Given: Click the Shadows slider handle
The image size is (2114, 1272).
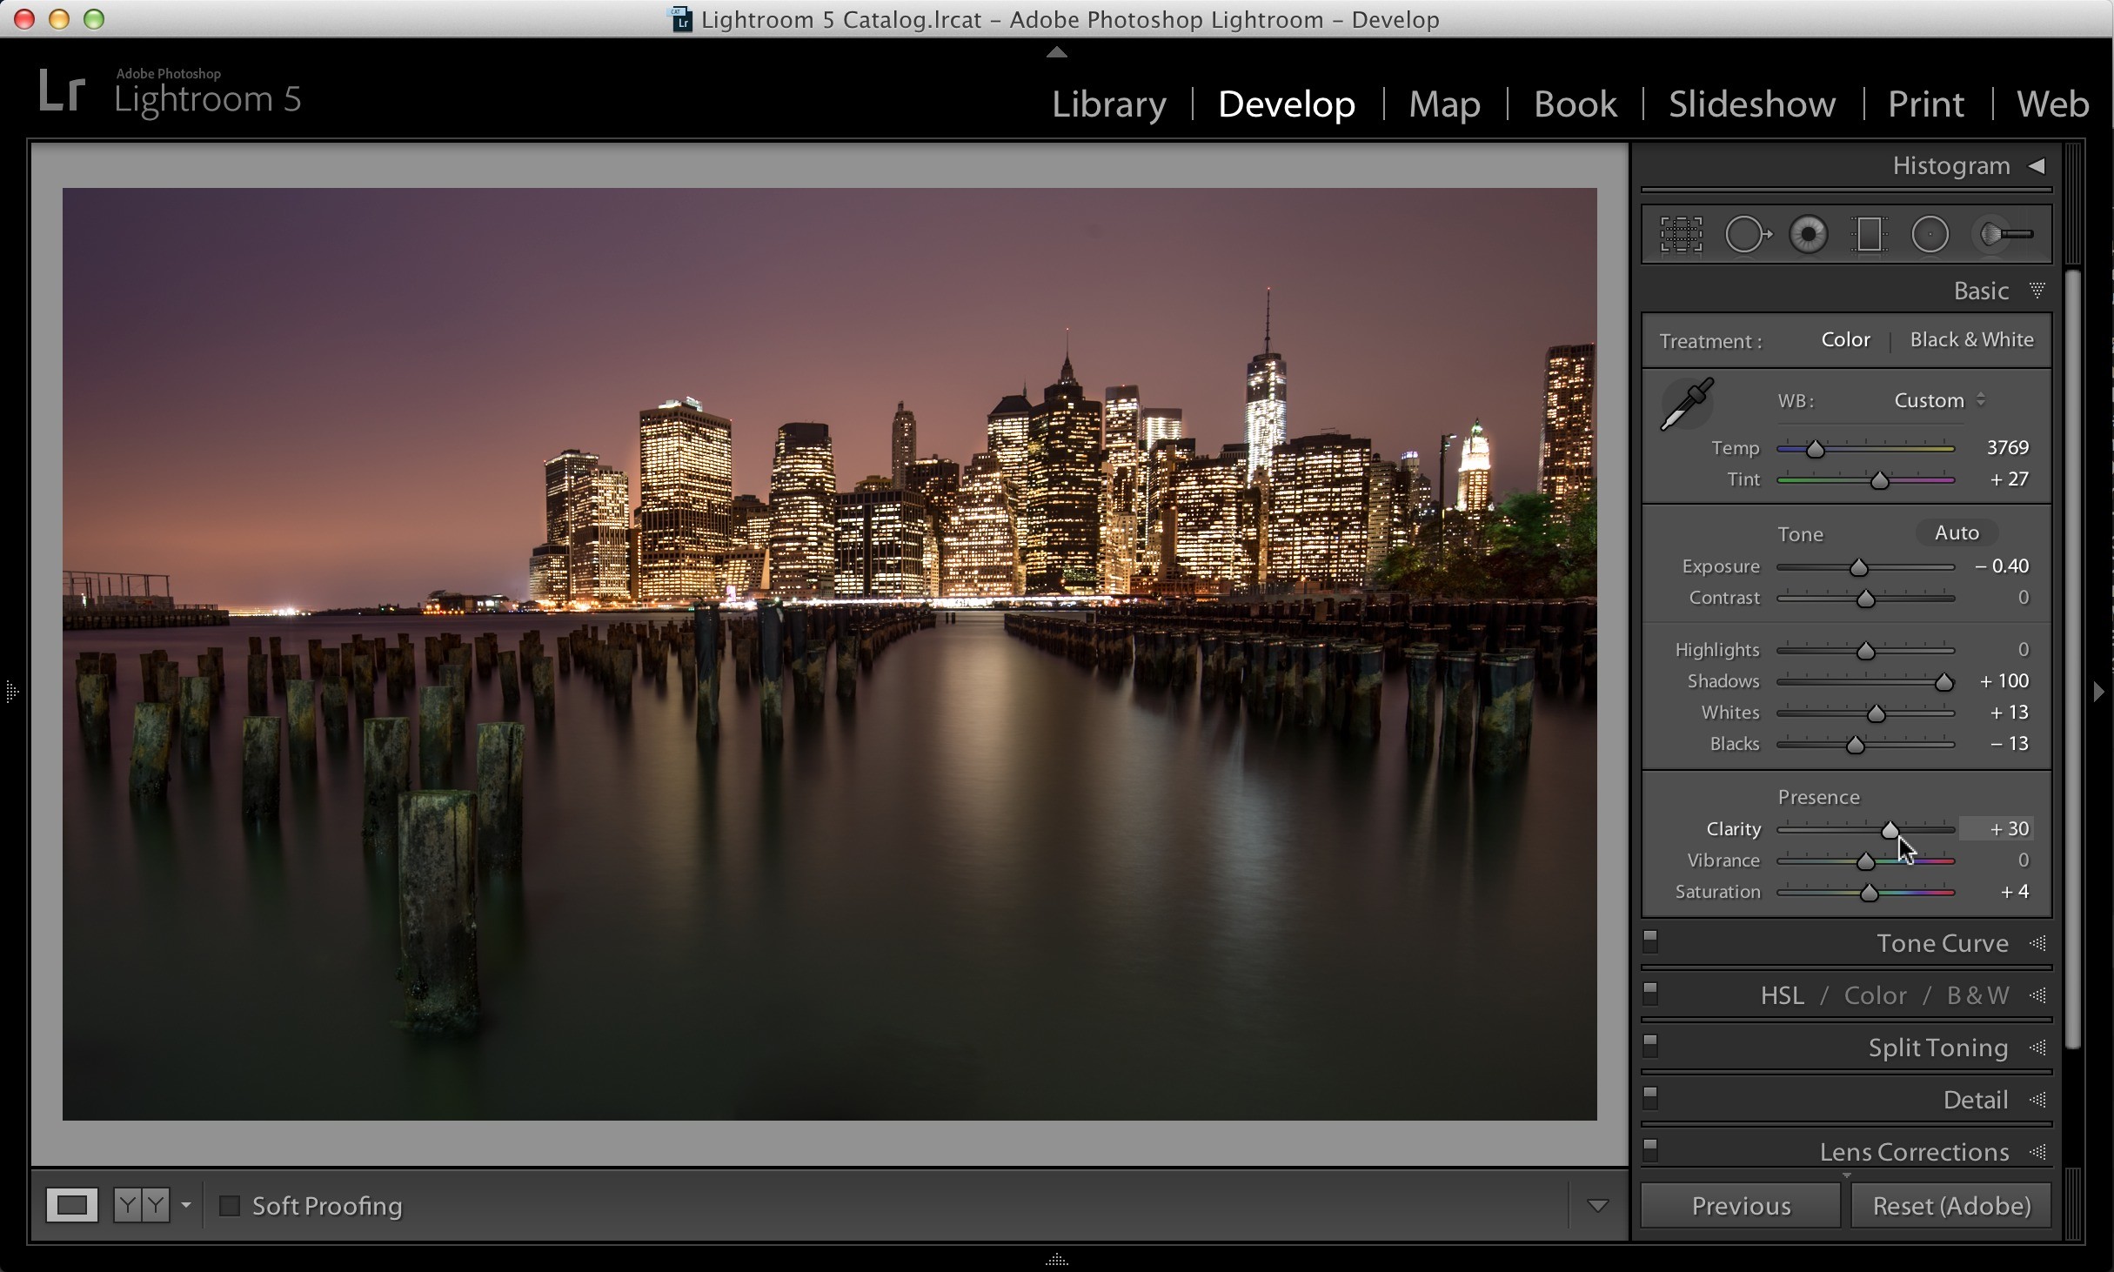Looking at the screenshot, I should coord(1943,682).
